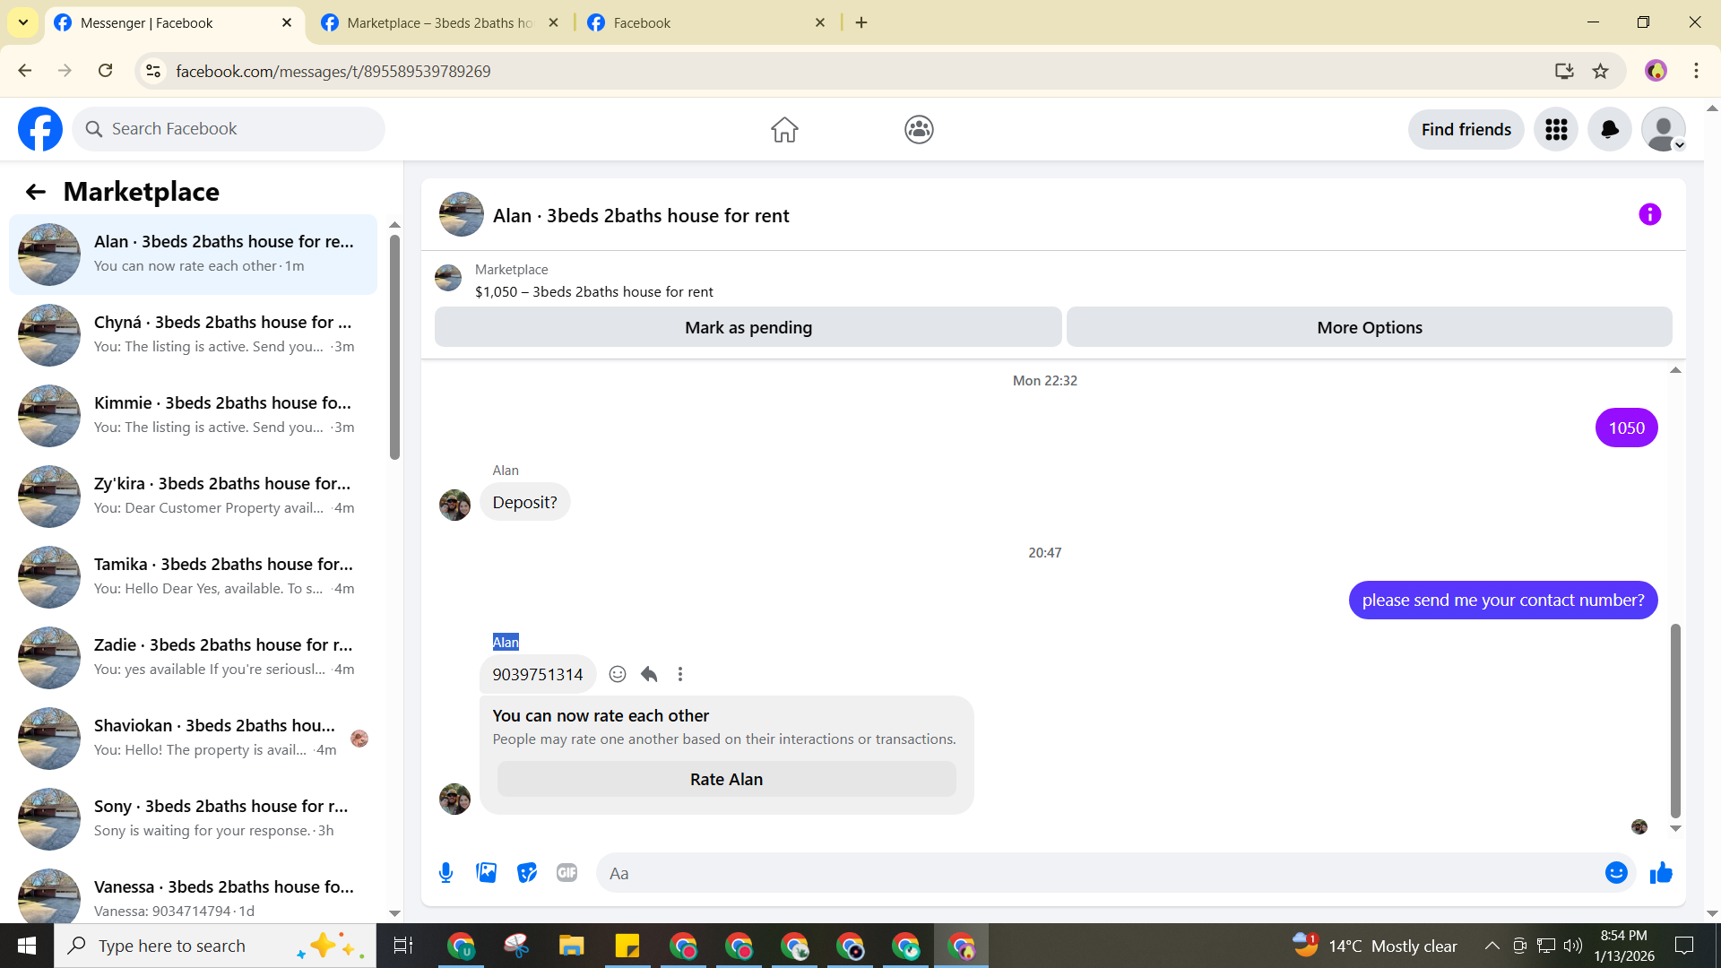Open the GIF picker

click(566, 873)
